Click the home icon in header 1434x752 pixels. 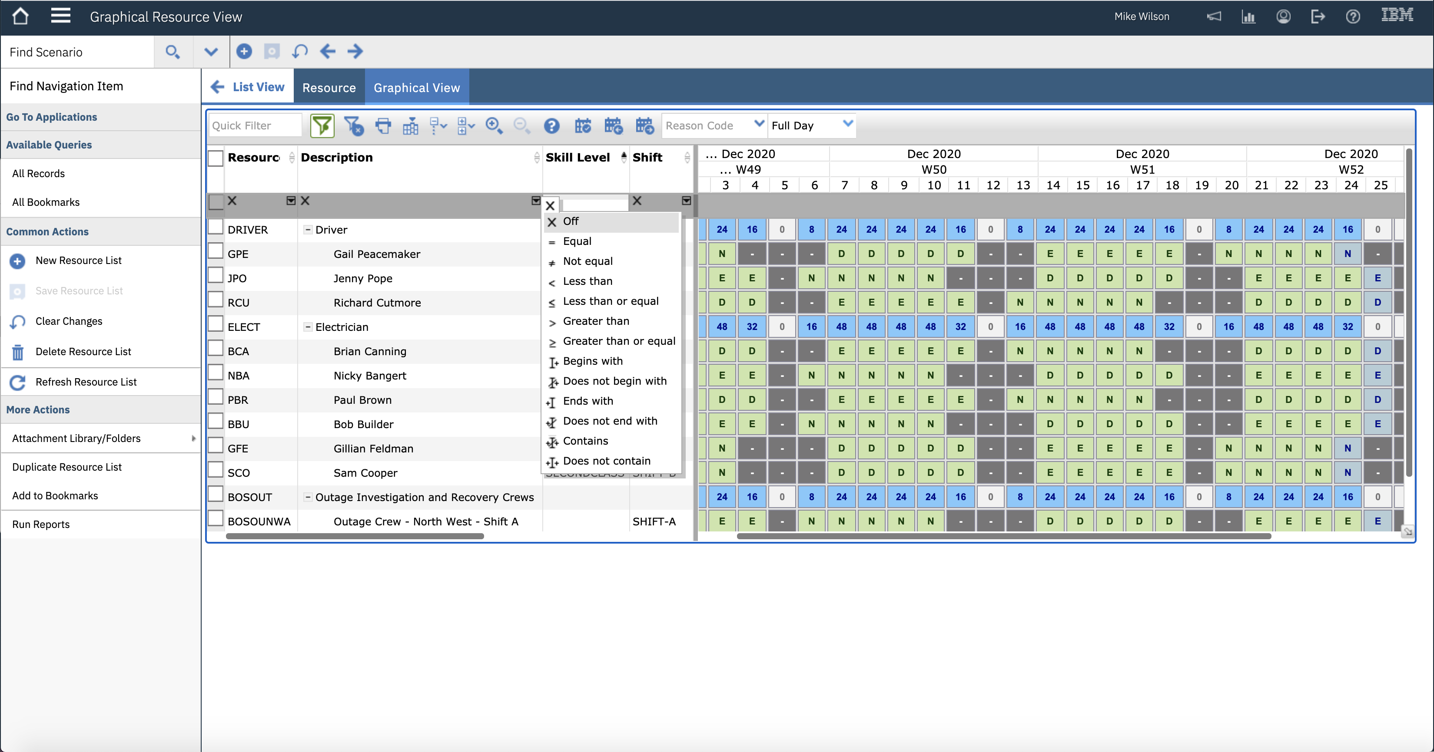pyautogui.click(x=20, y=16)
